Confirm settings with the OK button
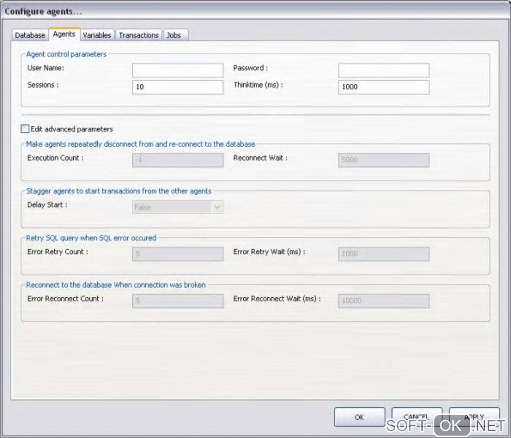 (360, 417)
